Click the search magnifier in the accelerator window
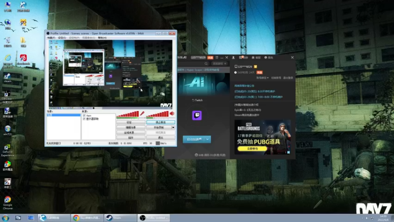 pos(206,64)
